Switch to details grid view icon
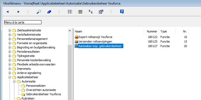This screenshot has width=201, height=100. pos(80,12)
